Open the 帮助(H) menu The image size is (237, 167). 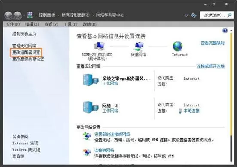pos(89,24)
